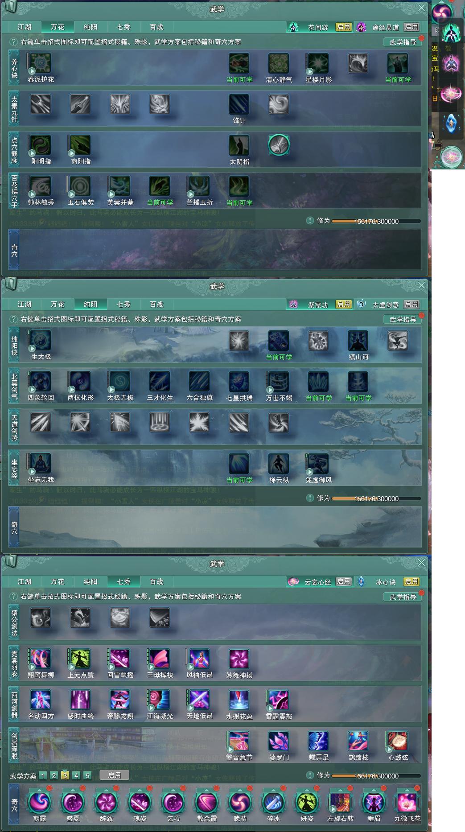Select the 帝骖龙翔 skill icon
465x832 pixels.
coord(120,700)
